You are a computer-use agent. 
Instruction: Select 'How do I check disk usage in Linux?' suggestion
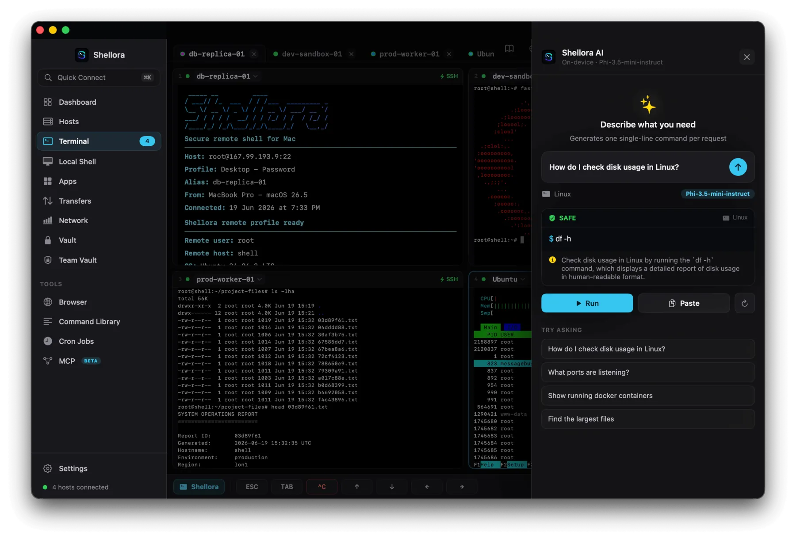coord(648,349)
